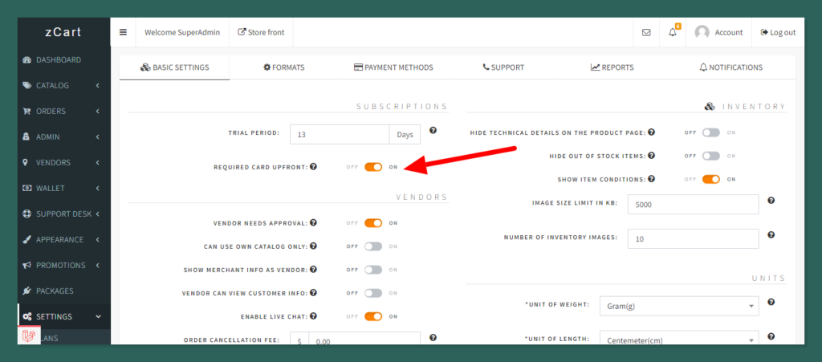Viewport: 822px width, 362px height.
Task: Click help icon beside Unit of Weight
Action: click(x=771, y=303)
